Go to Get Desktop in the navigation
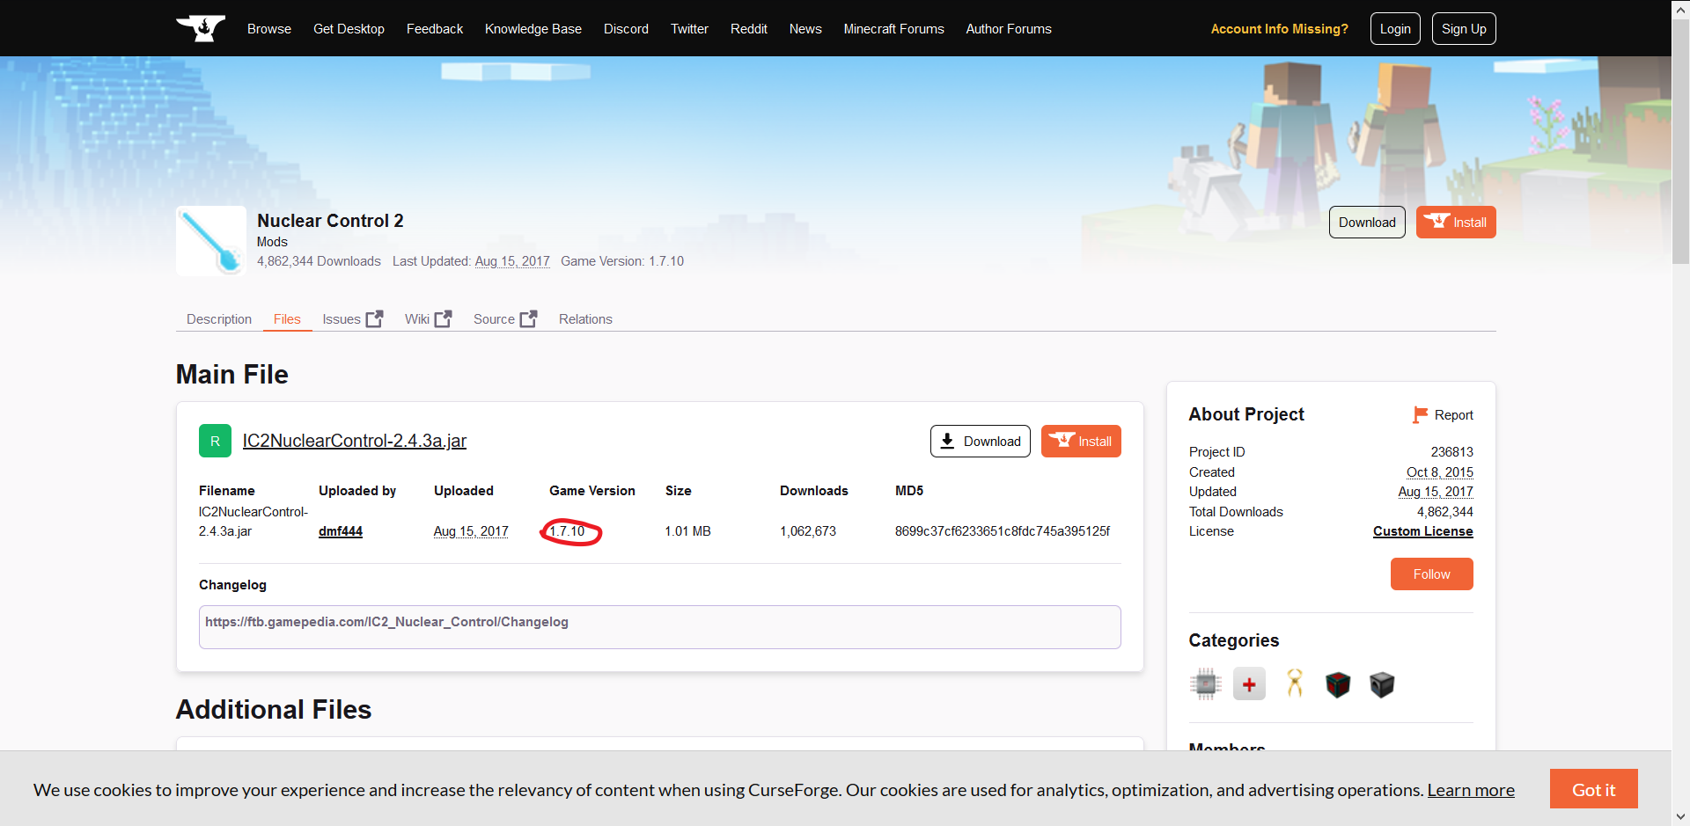The image size is (1690, 826). click(x=349, y=29)
